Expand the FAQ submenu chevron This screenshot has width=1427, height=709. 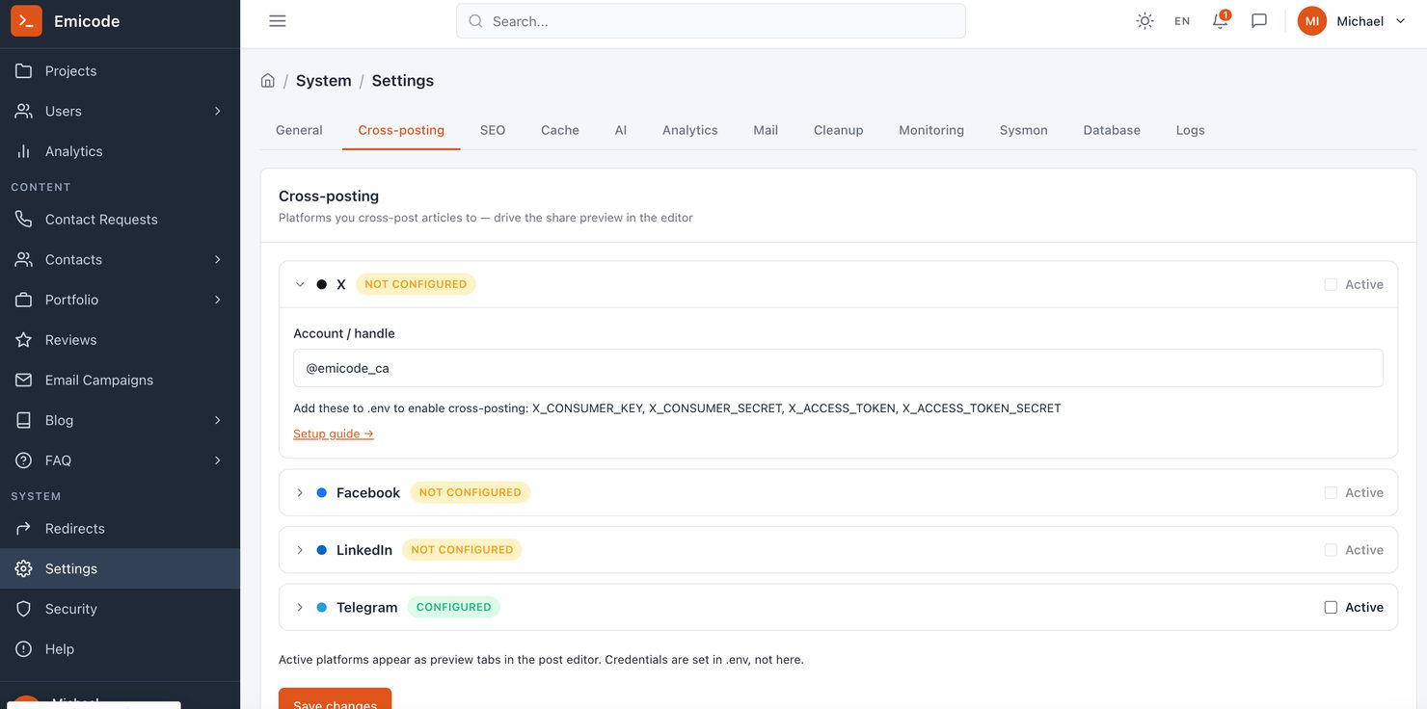click(x=218, y=460)
